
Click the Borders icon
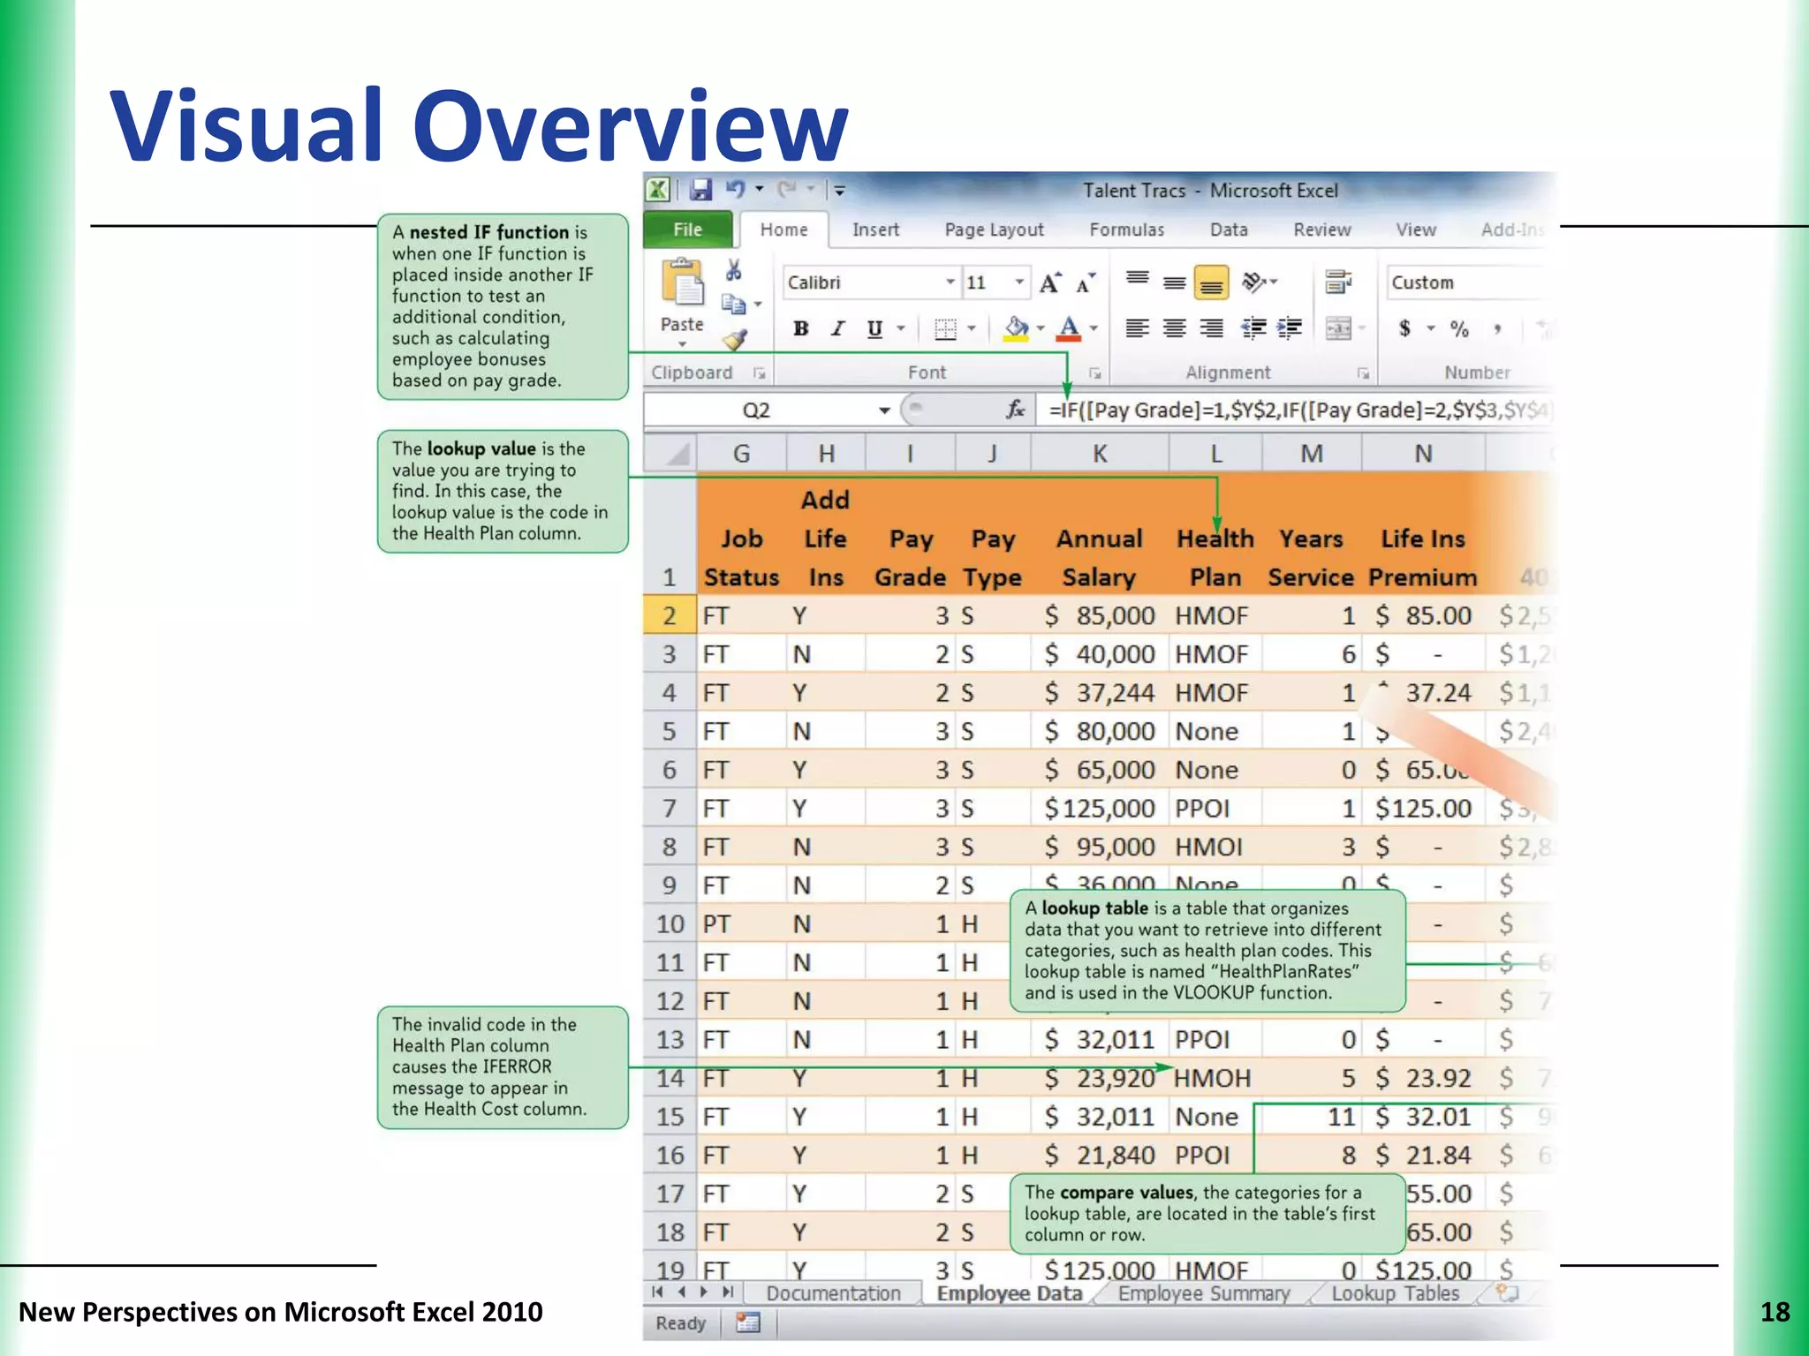click(x=945, y=329)
